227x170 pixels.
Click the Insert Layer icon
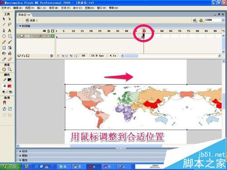tap(19, 56)
